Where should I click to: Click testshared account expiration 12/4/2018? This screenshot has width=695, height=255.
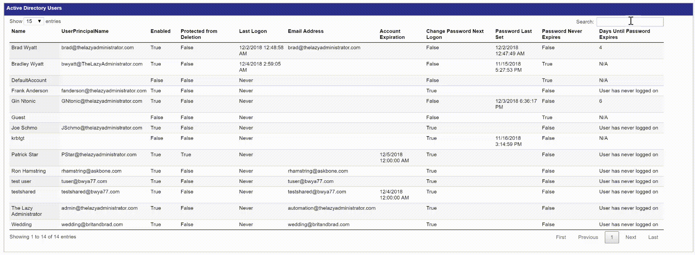(x=394, y=195)
